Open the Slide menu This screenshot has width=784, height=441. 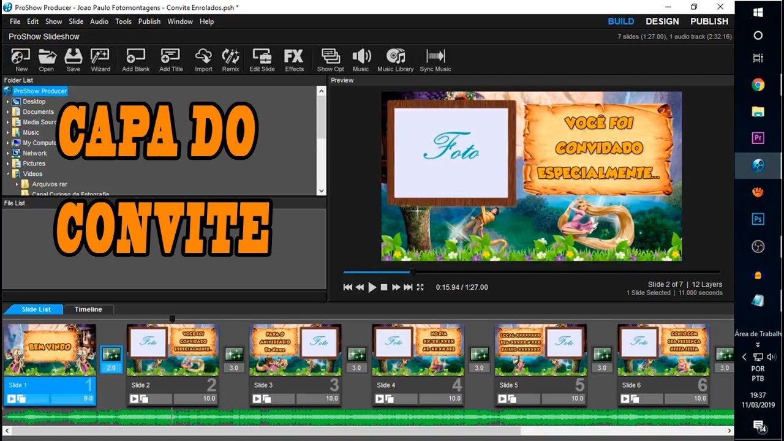click(x=76, y=21)
